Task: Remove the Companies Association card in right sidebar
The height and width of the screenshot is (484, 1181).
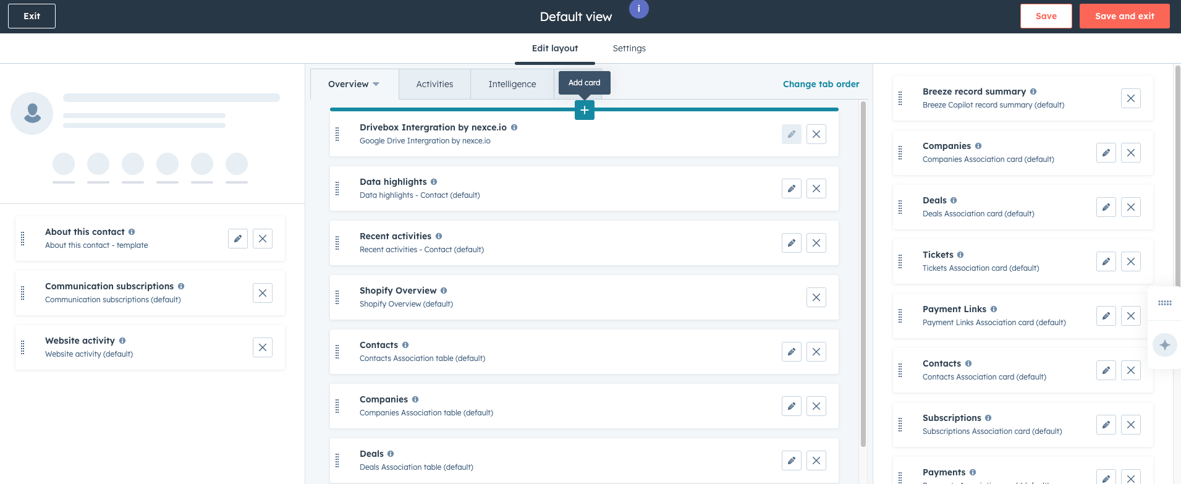Action: click(x=1130, y=153)
